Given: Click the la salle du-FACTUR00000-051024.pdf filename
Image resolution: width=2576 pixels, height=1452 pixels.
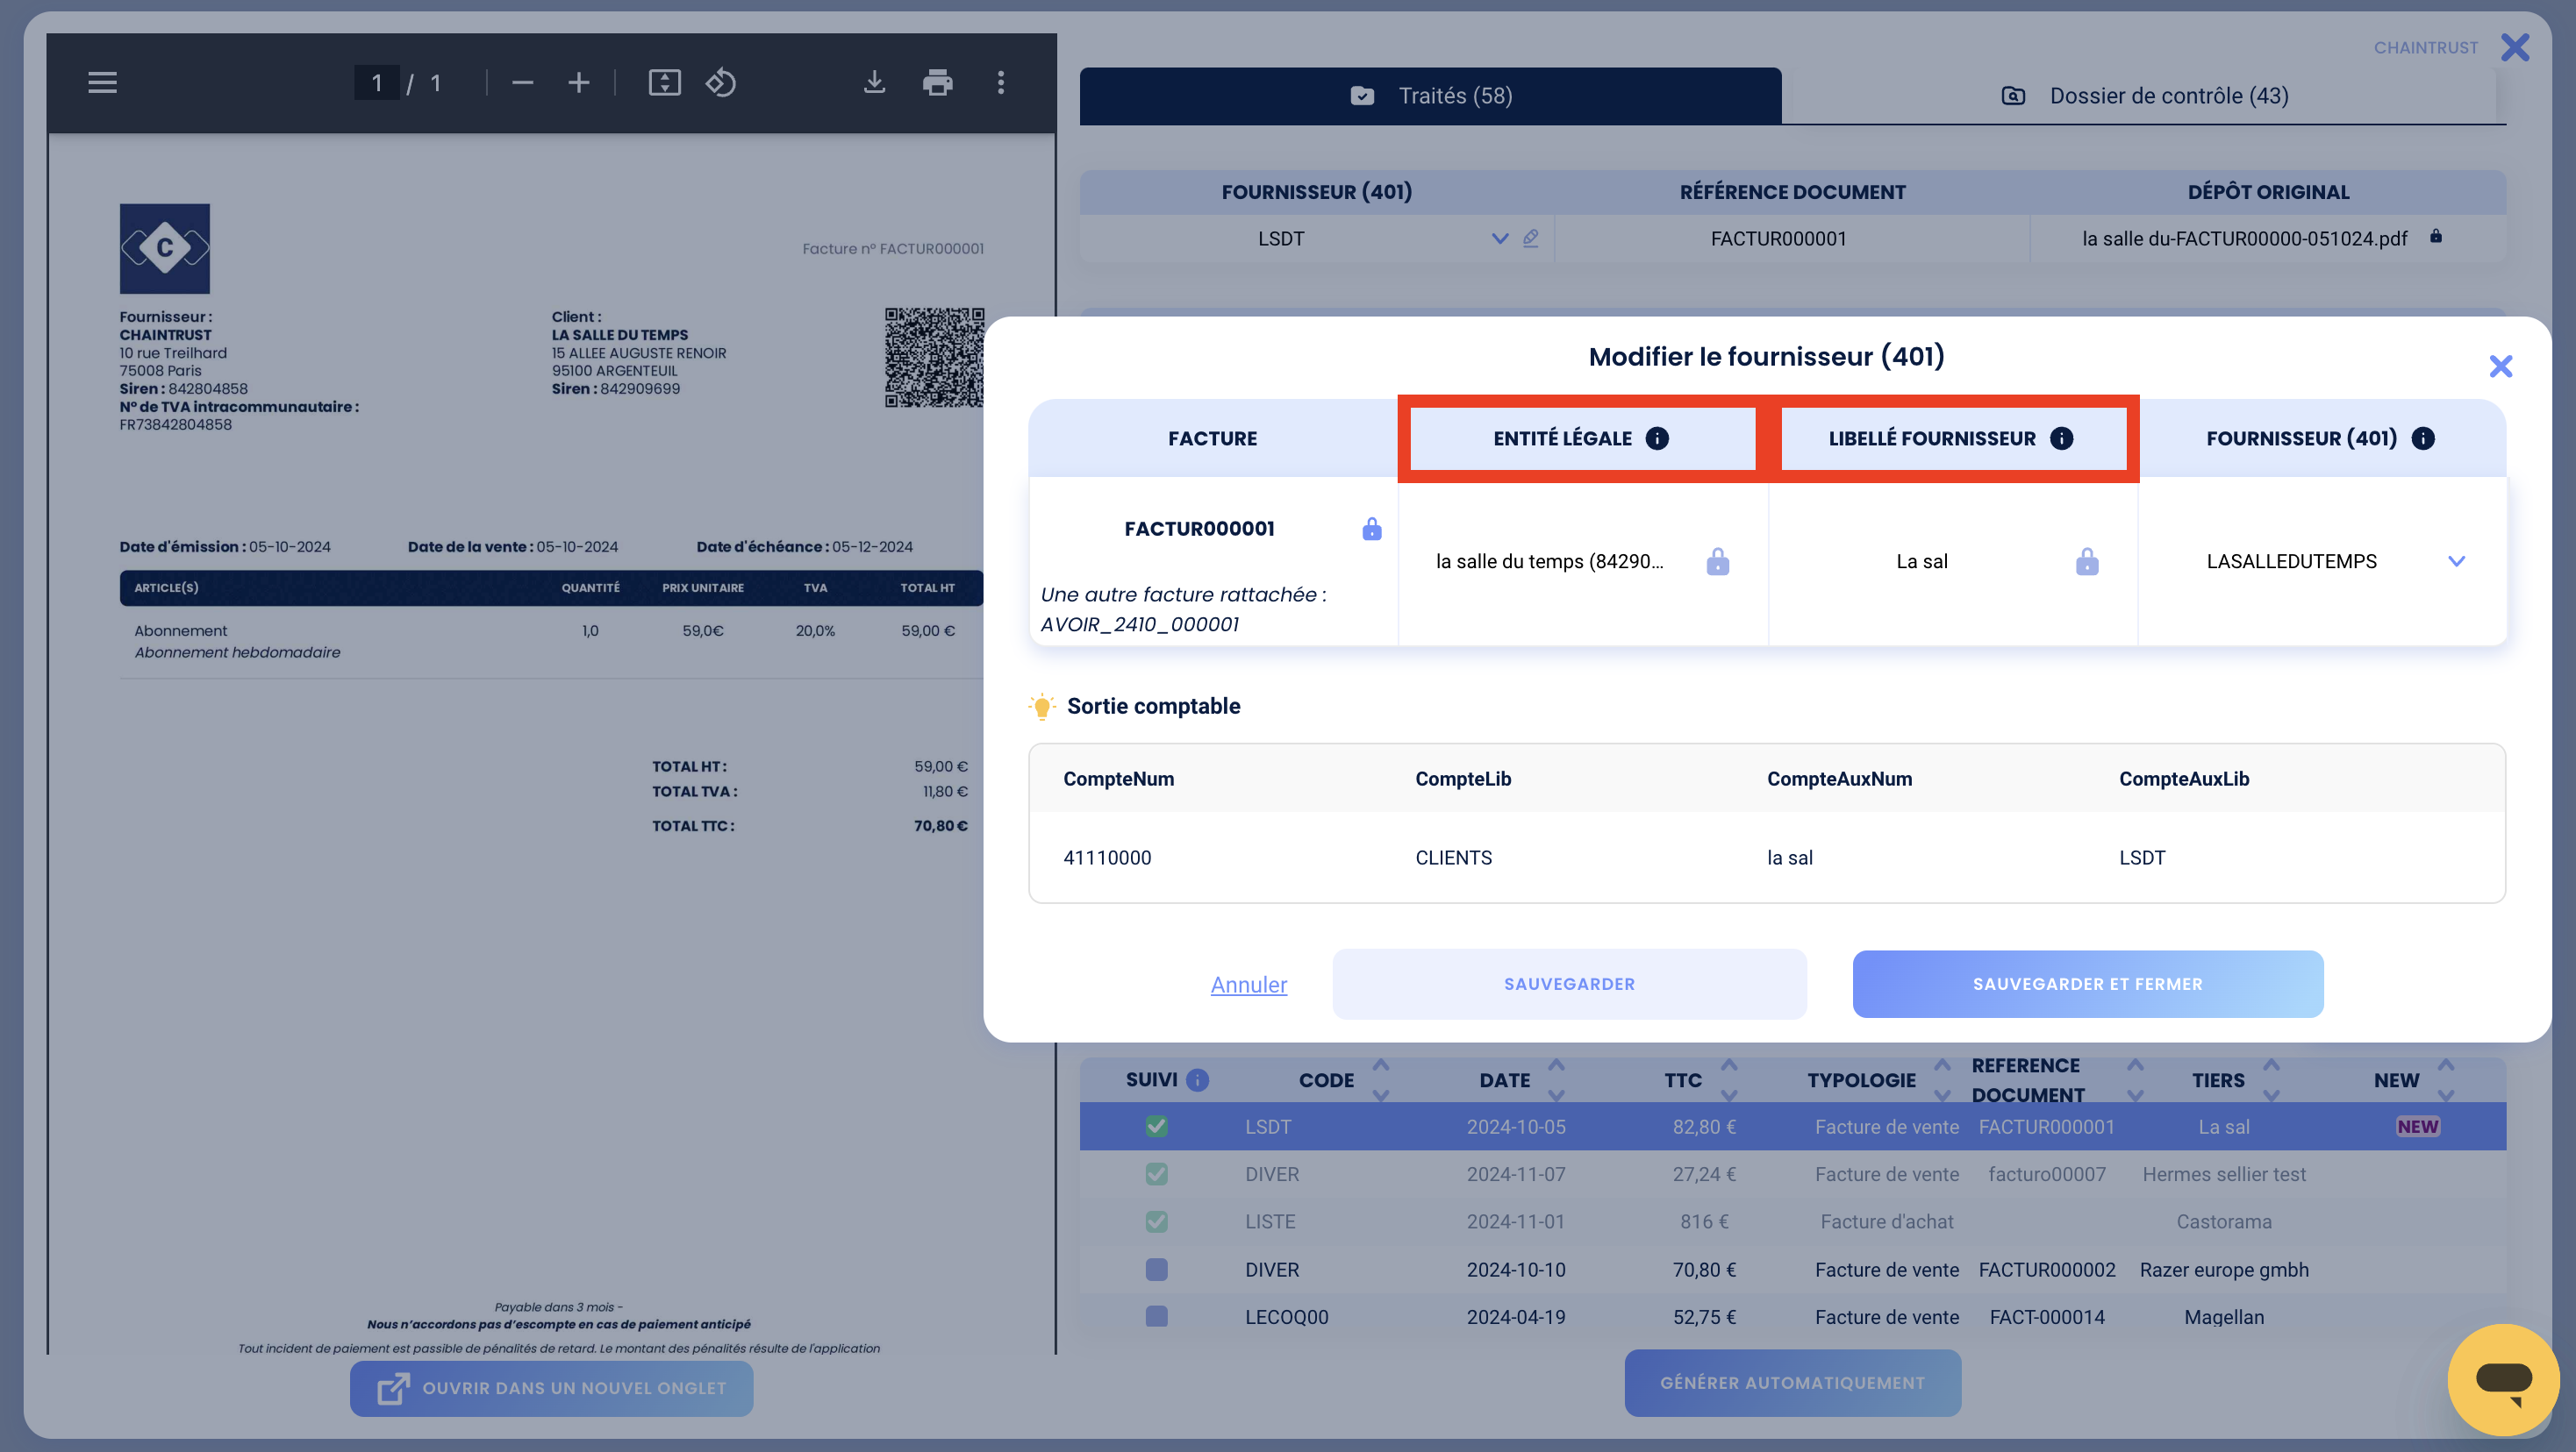Looking at the screenshot, I should pyautogui.click(x=2244, y=238).
